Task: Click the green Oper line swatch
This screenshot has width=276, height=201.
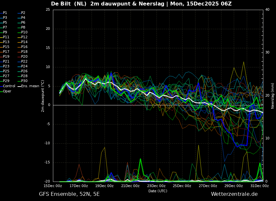Action: [1, 91]
